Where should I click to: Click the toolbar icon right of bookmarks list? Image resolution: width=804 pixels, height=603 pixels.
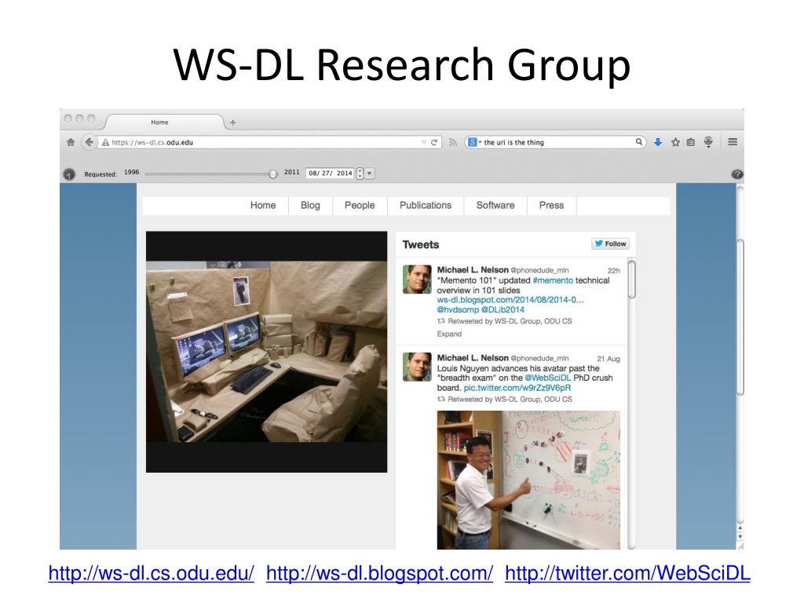coord(709,142)
